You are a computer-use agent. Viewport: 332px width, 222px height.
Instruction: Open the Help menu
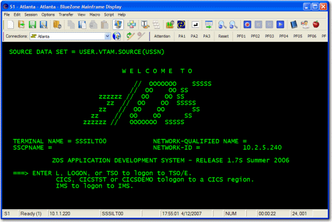pos(122,15)
